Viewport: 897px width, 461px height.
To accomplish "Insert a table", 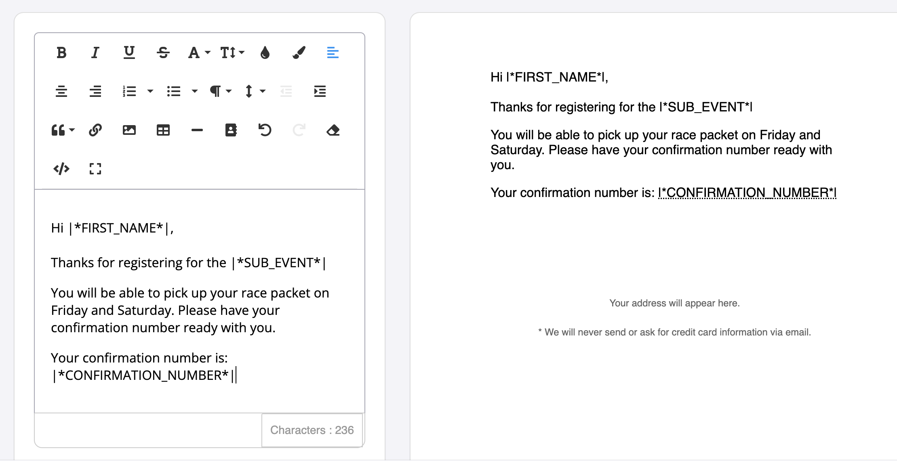I will pos(163,130).
